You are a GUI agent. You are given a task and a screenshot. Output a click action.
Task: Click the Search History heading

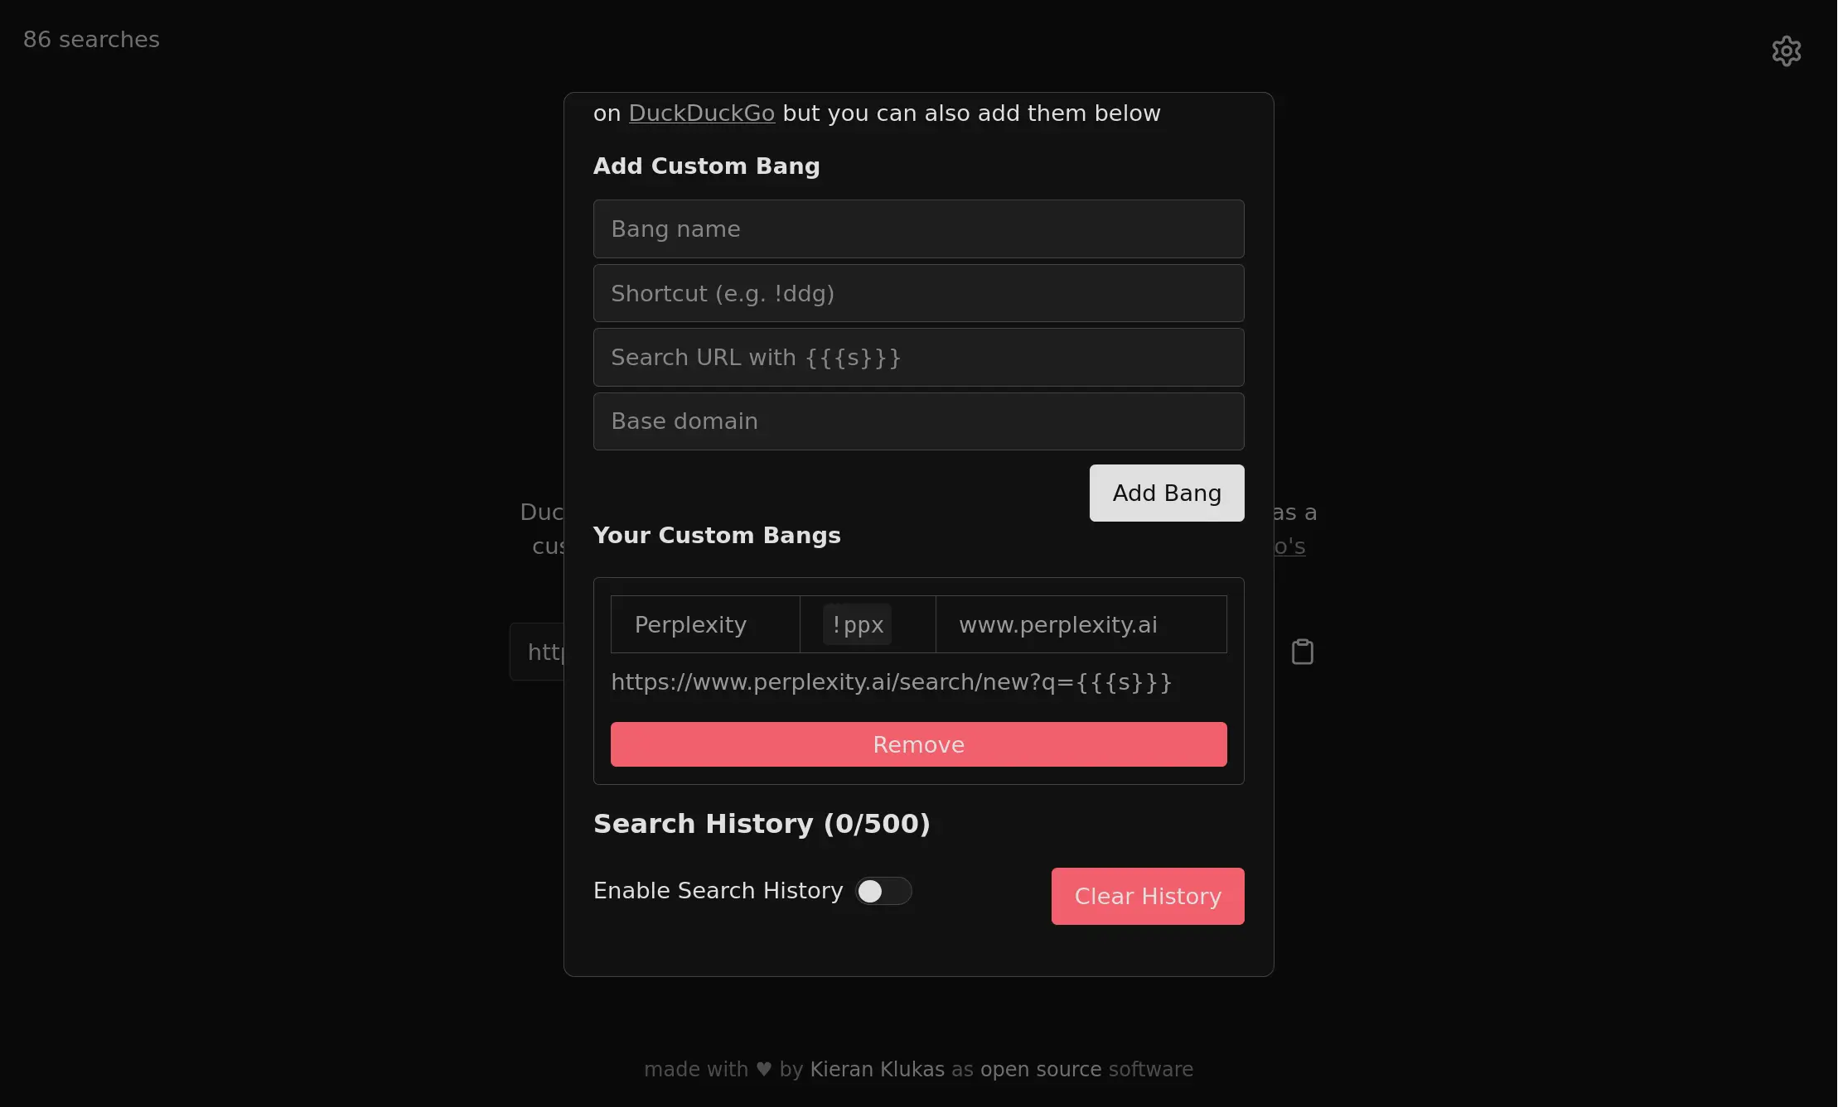click(x=761, y=824)
